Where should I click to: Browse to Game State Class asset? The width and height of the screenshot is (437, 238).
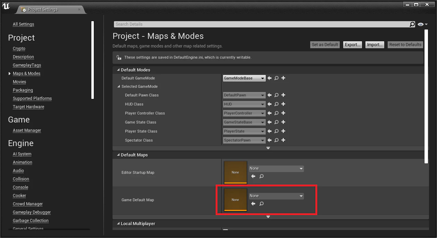point(277,122)
